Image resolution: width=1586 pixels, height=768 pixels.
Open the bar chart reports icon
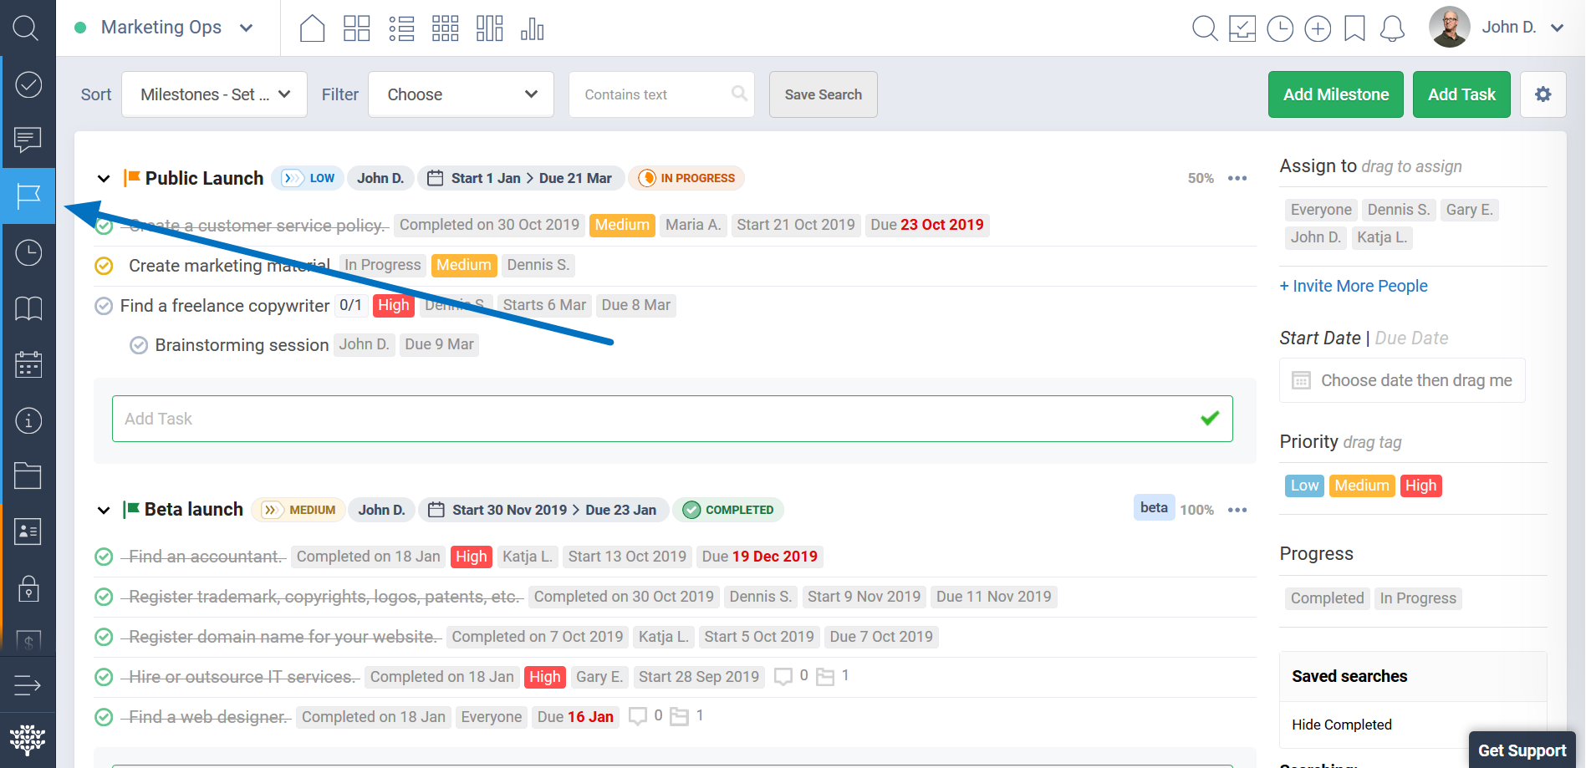coord(532,28)
